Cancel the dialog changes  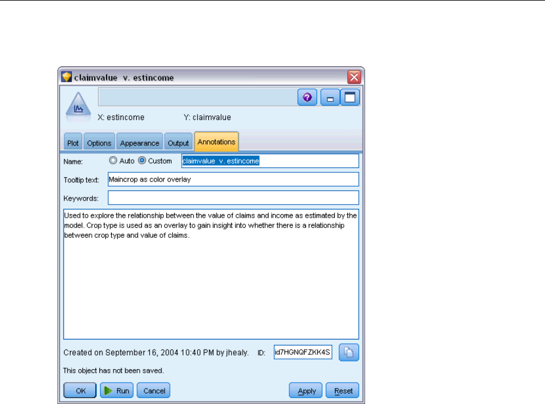tap(154, 390)
